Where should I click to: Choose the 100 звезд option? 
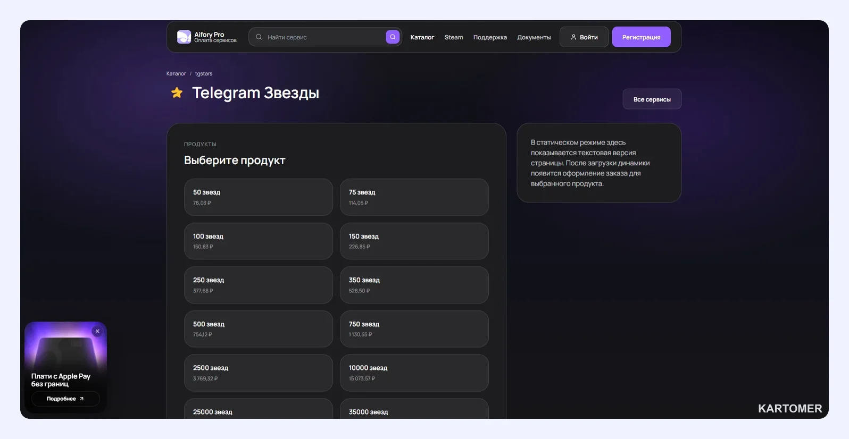coord(259,241)
